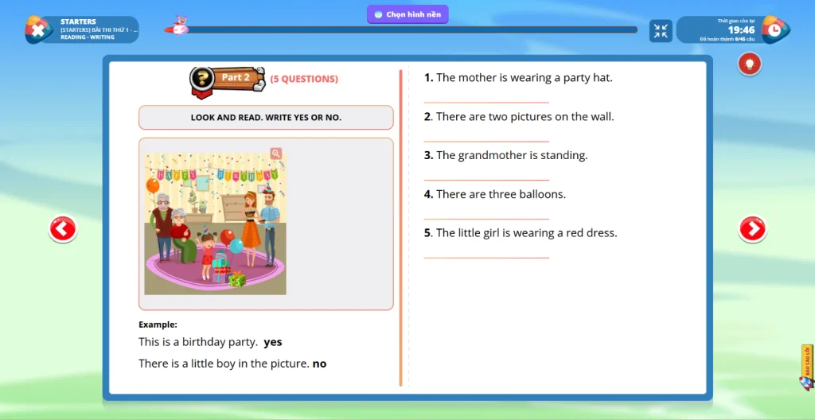
Task: Click the LOOK AND READ instruction box
Action: (x=266, y=118)
